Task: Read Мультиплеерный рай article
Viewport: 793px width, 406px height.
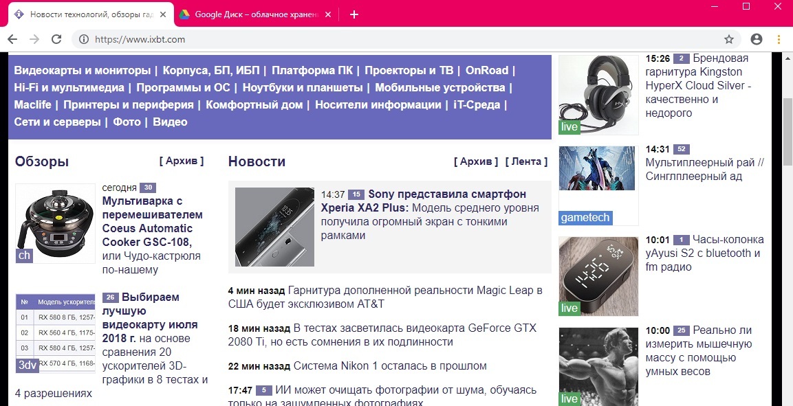Action: coord(704,170)
